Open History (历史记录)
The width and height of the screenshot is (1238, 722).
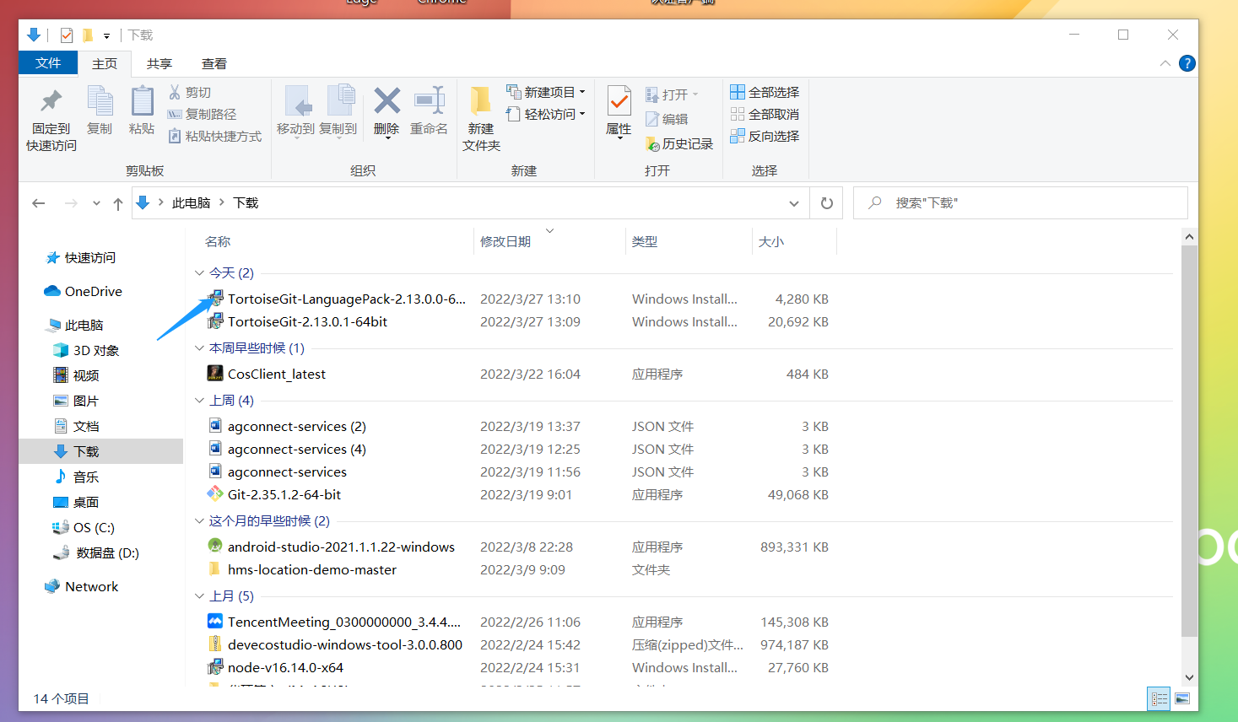coord(679,144)
